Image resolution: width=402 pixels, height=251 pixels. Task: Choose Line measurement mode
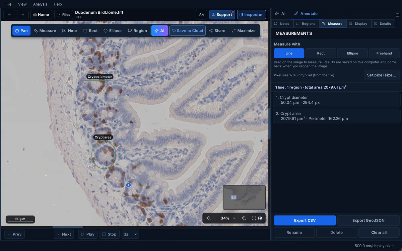[289, 53]
